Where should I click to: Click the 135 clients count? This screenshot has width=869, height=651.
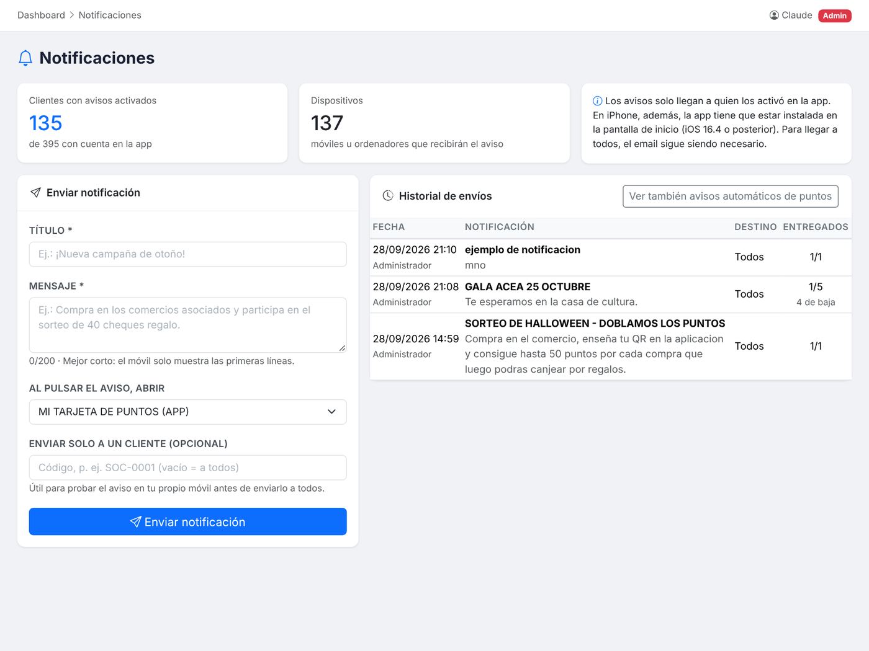(45, 123)
